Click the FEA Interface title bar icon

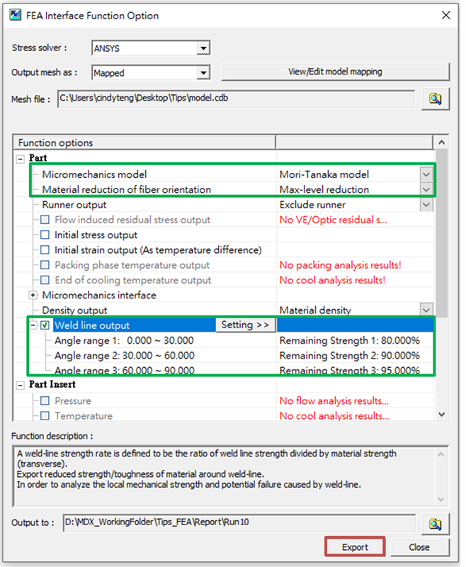(16, 15)
